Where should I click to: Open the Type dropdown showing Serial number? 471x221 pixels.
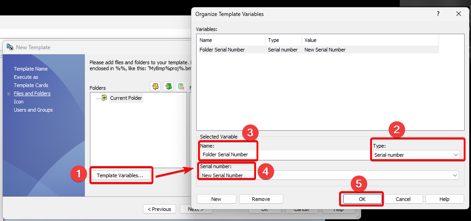coord(416,155)
